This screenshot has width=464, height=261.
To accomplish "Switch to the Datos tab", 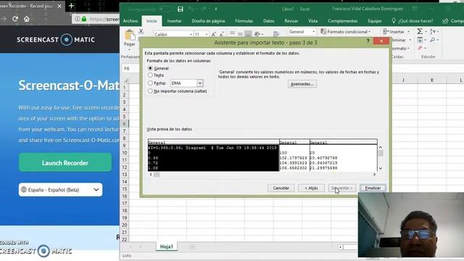I will pos(269,21).
